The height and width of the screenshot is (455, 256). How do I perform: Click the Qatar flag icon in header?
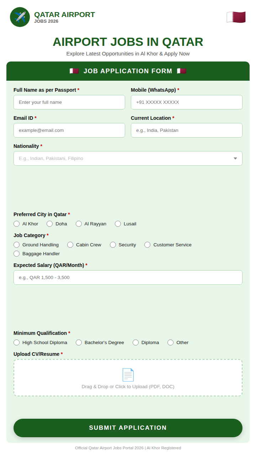236,17
